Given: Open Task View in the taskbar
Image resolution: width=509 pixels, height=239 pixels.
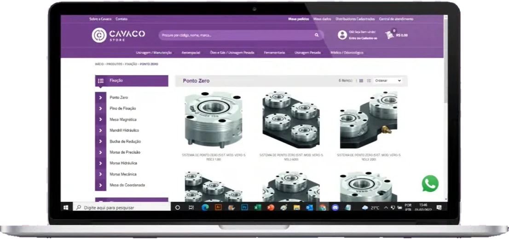Looking at the screenshot, I should coord(191,207).
